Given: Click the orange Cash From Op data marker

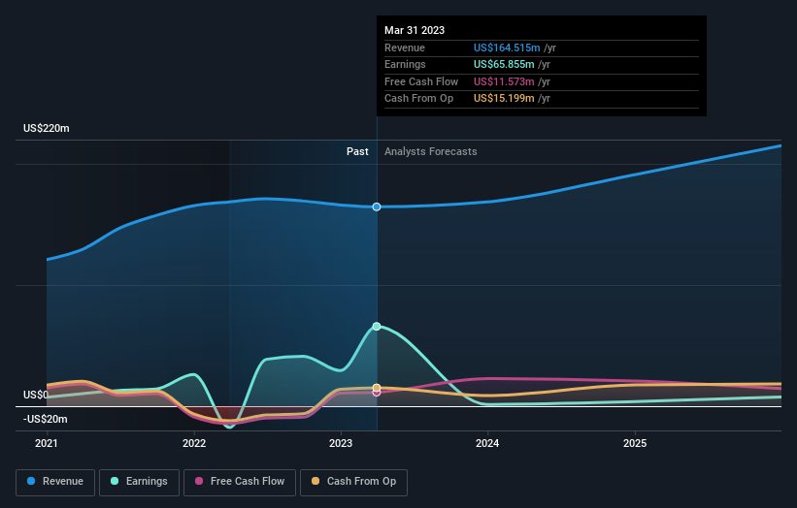Looking at the screenshot, I should (377, 388).
